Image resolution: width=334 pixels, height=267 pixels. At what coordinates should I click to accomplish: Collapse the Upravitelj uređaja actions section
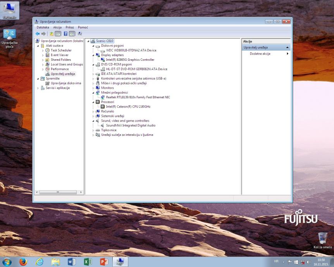(287, 47)
